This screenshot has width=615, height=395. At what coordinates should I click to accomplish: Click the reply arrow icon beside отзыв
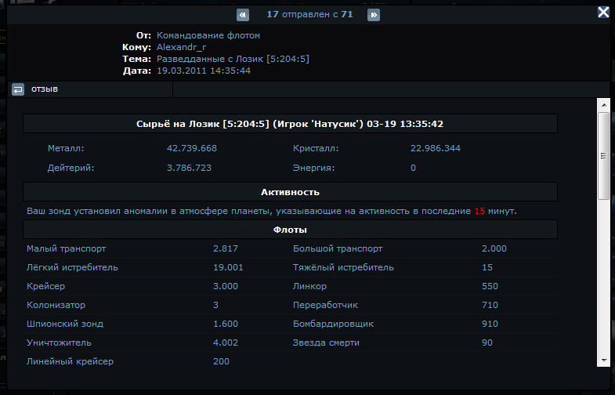(18, 89)
